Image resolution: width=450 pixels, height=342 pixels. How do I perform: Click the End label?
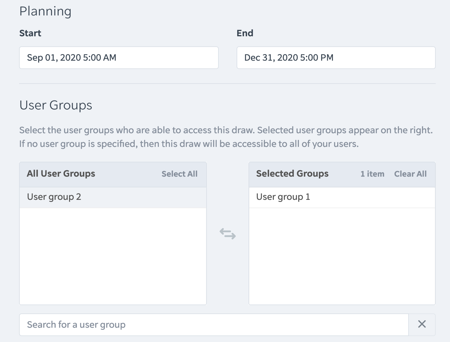pos(245,33)
